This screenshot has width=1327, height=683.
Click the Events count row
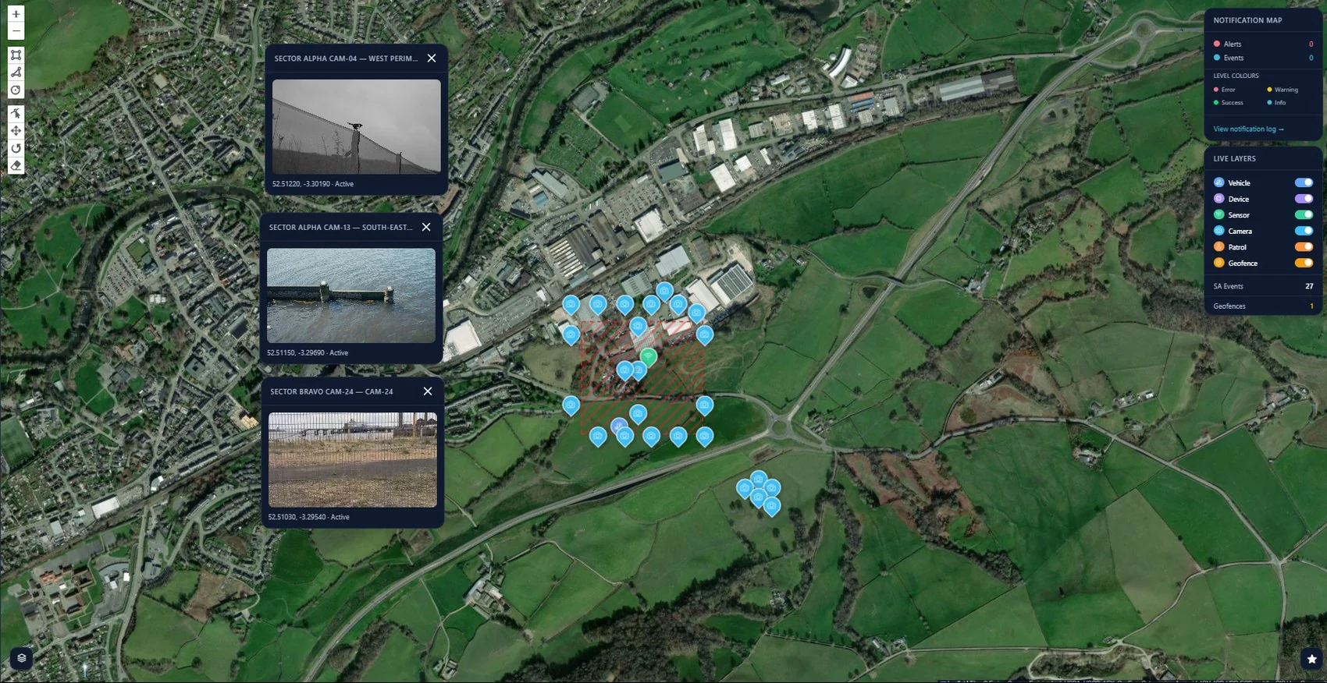(x=1263, y=58)
